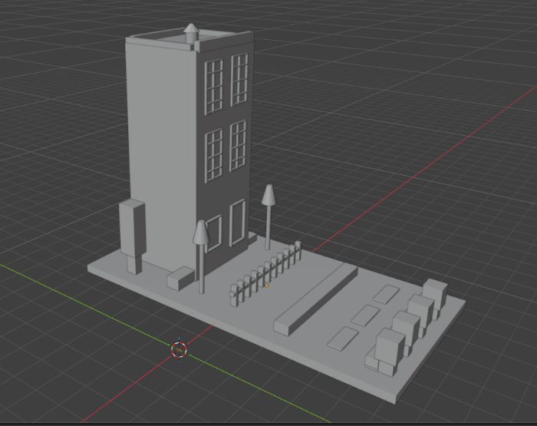Click the 3D cursor crosshair on the grid
The image size is (537, 426).
click(x=179, y=349)
